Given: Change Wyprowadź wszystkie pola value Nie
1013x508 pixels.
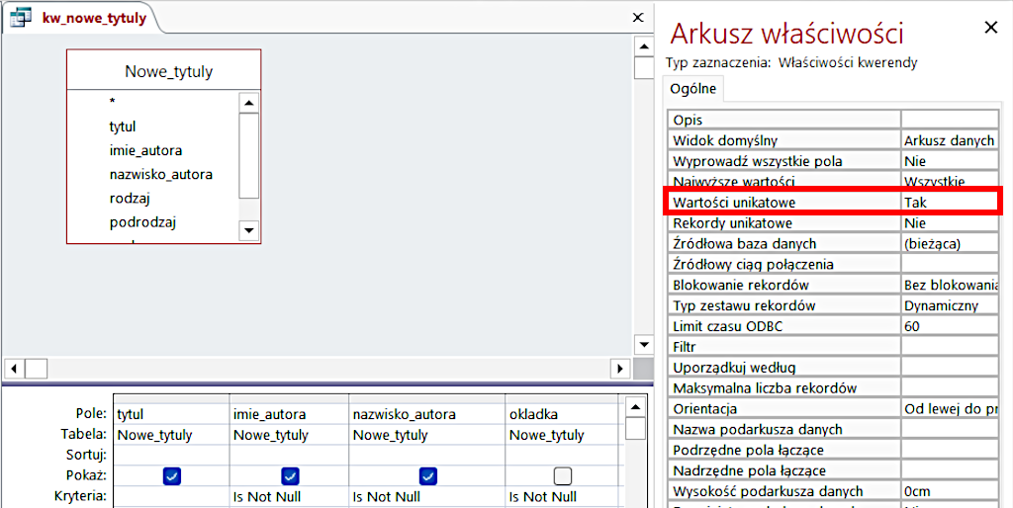Looking at the screenshot, I should tap(951, 161).
